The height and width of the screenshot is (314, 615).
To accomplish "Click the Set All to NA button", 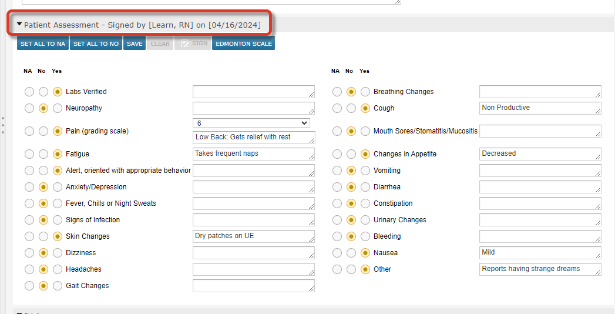I will click(43, 44).
